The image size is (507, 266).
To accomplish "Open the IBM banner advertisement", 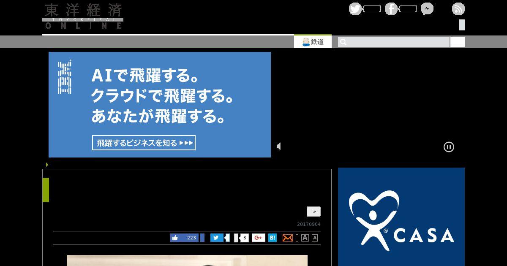I will pos(160,105).
